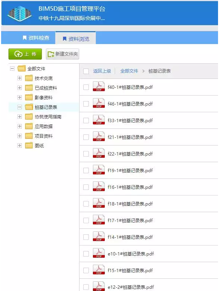221x291 pixels.
Task: Collapse the 全部文件 root tree node
Action: point(12,68)
